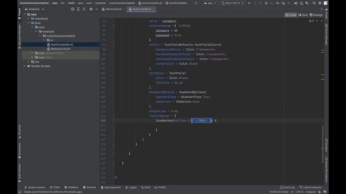Click the Debug app bug icon
Viewport: 346px width, 194px height.
[x=266, y=3]
